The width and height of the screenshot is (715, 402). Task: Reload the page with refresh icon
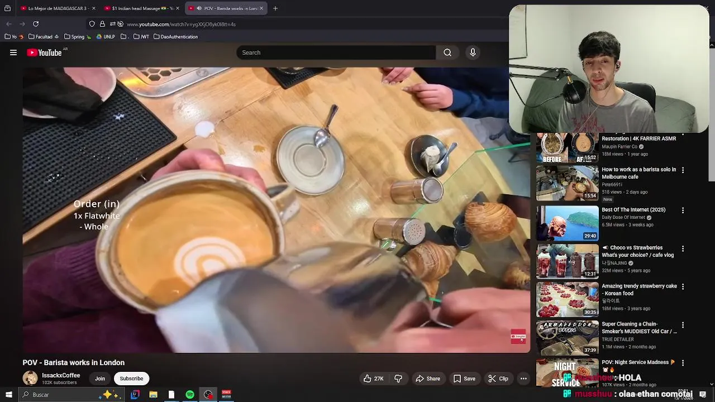click(x=36, y=24)
